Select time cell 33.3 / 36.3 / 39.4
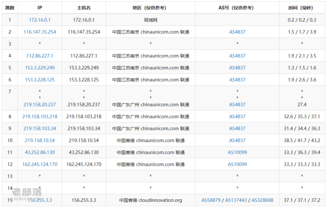 tap(302, 153)
